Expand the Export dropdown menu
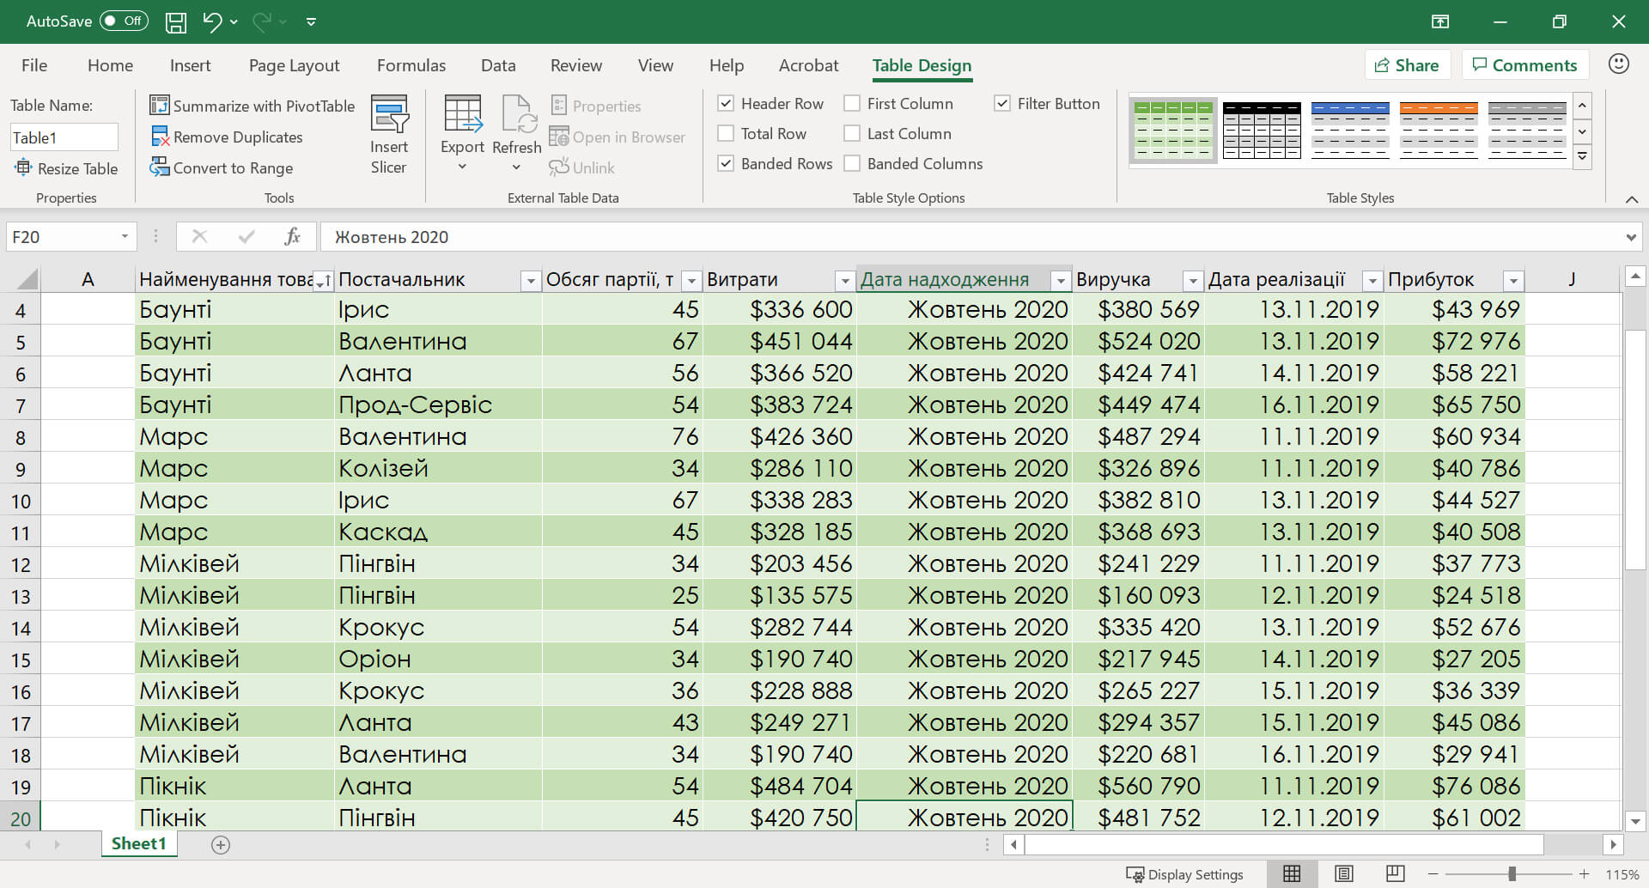Viewport: 1649px width, 888px height. (462, 167)
